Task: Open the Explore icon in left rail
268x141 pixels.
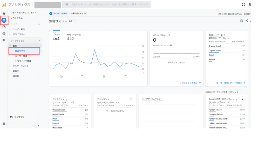Action: [x=4, y=27]
